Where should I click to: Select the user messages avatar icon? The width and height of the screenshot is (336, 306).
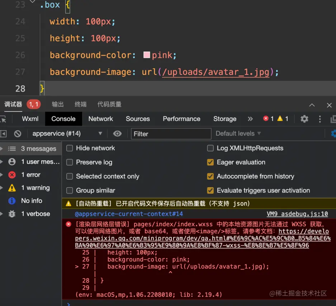[12, 162]
